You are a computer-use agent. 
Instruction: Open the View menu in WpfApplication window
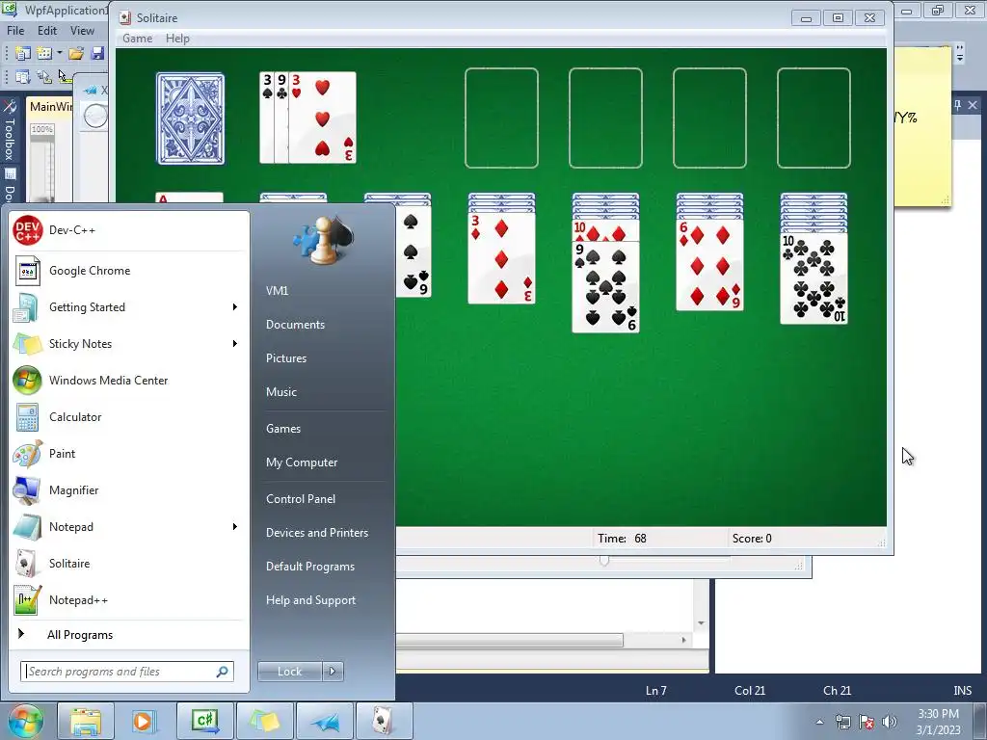(82, 30)
